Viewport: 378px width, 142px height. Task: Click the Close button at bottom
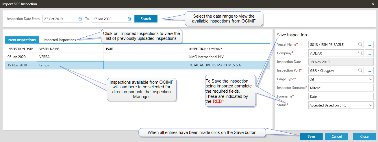[364, 137]
